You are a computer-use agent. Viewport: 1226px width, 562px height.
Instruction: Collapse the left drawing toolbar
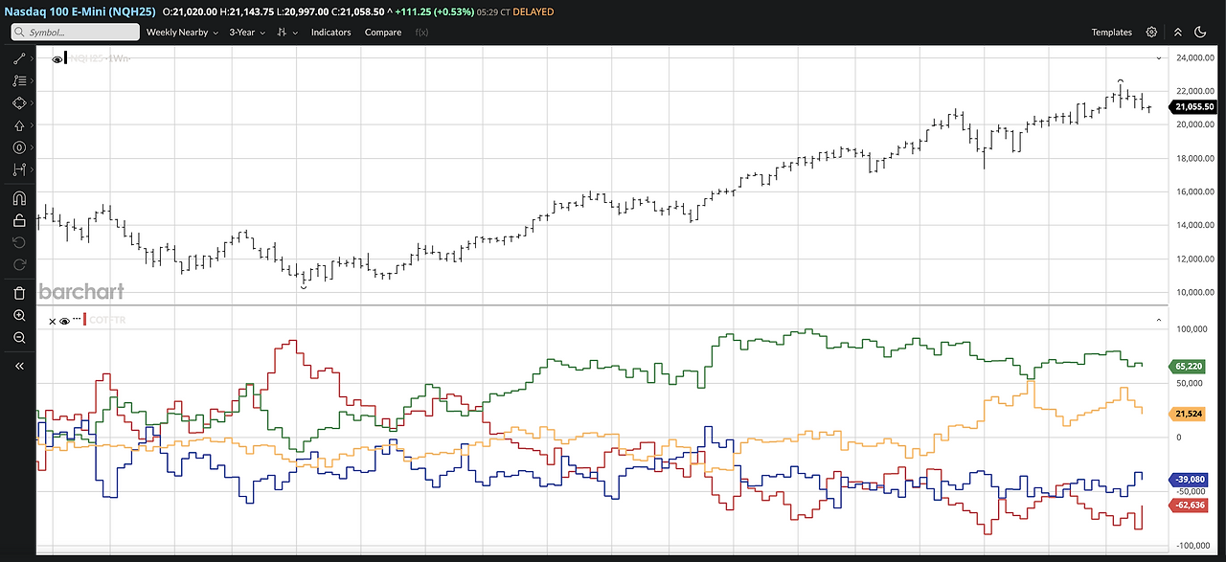(18, 366)
